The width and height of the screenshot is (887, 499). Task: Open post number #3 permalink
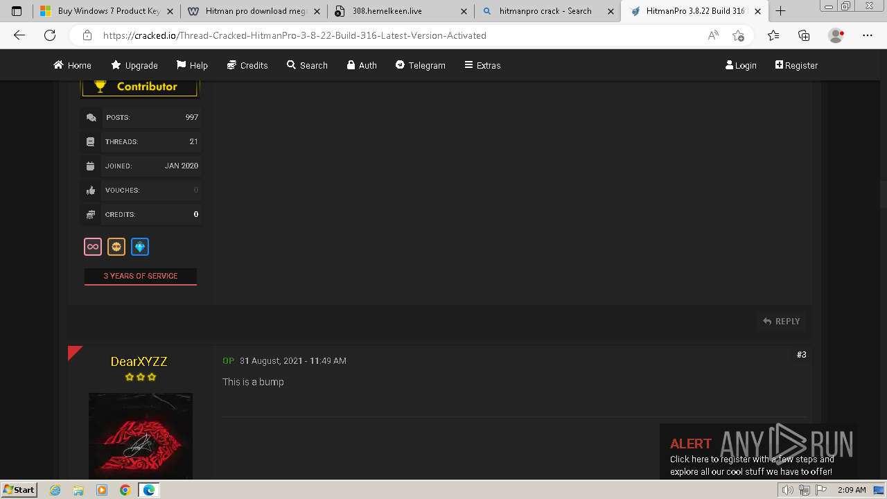tap(801, 354)
